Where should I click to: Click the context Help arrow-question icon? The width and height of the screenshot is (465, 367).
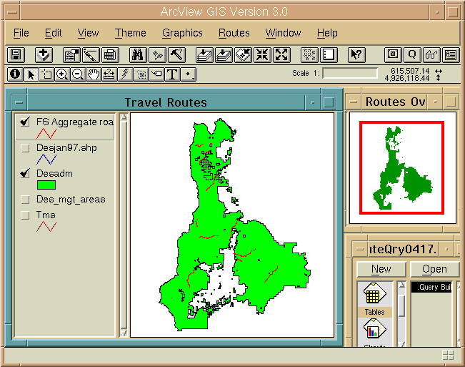click(356, 55)
